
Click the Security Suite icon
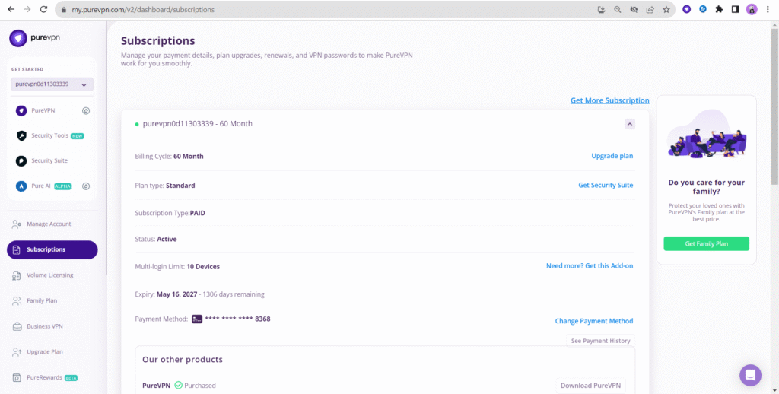(x=21, y=161)
